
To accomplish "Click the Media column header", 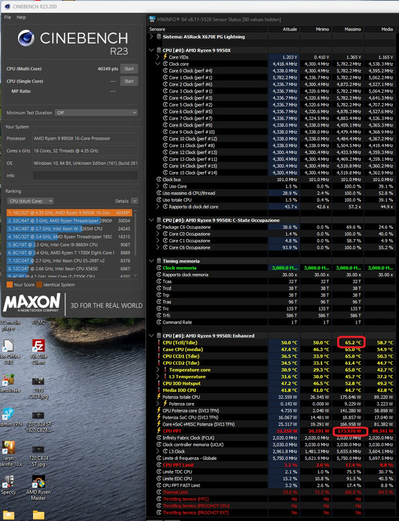I will pos(380,29).
